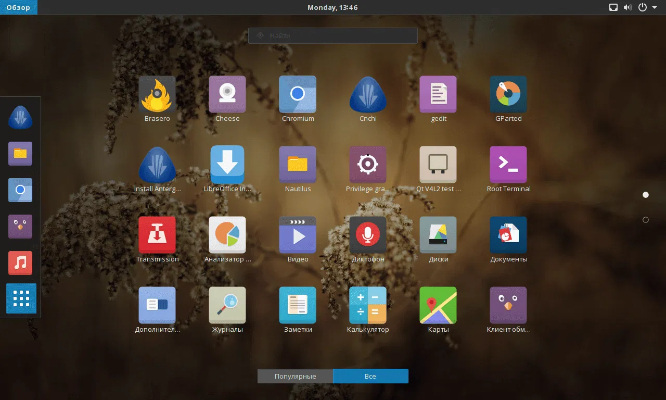
Task: Launch the Анализатор disk usage app
Action: pos(227,235)
